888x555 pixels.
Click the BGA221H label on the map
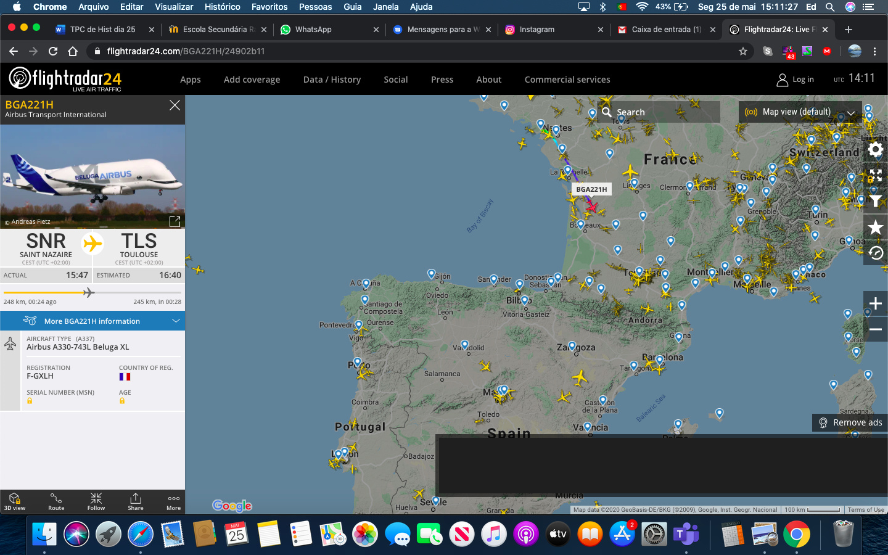point(591,189)
